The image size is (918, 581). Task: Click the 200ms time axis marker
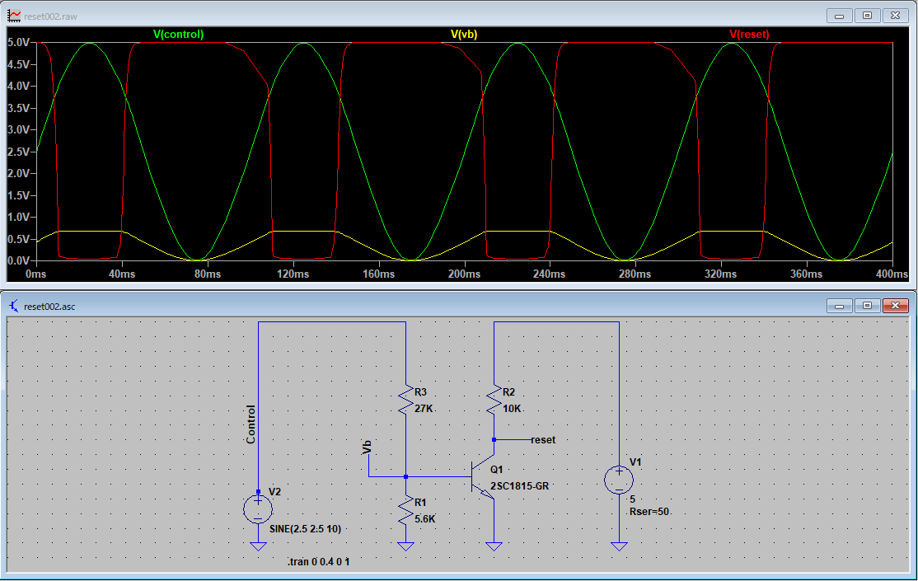(464, 274)
